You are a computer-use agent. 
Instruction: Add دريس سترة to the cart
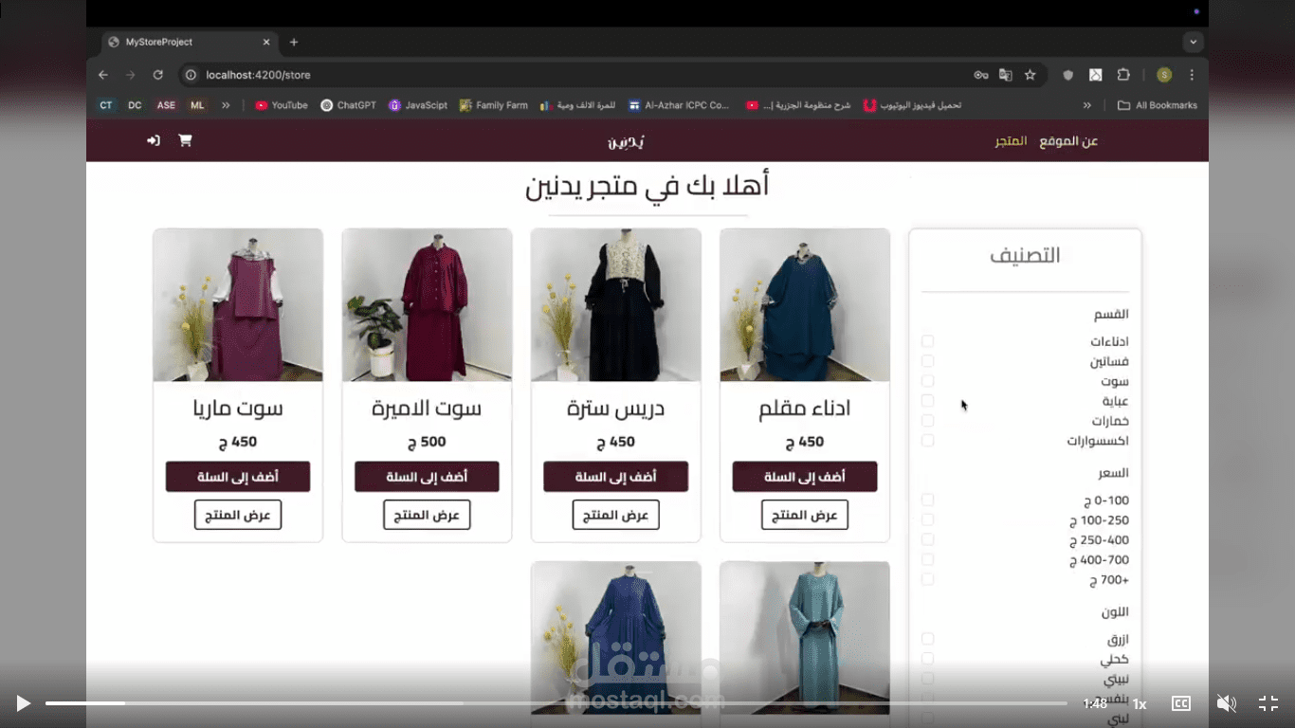point(615,477)
